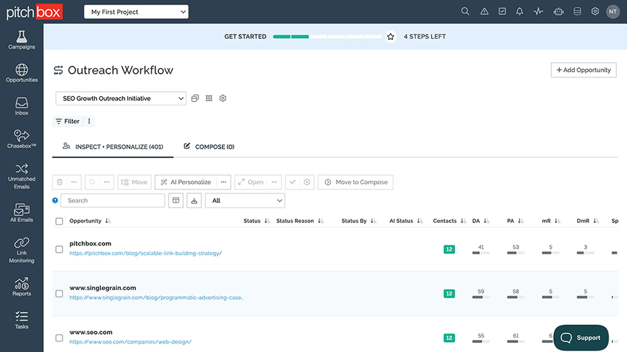Go to Chasebox in the sidebar
Screen dimensions: 627x352
tap(22, 139)
